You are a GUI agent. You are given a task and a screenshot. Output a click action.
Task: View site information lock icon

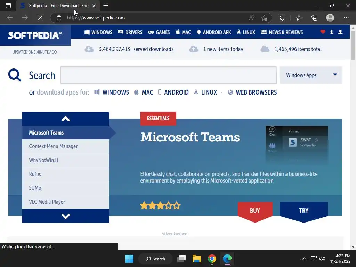59,18
